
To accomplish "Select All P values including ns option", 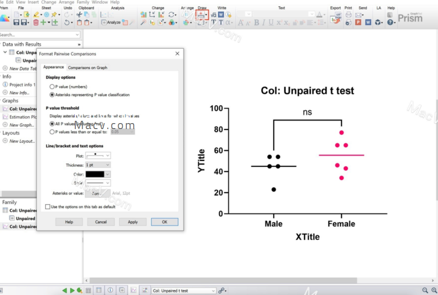I will pos(52,124).
